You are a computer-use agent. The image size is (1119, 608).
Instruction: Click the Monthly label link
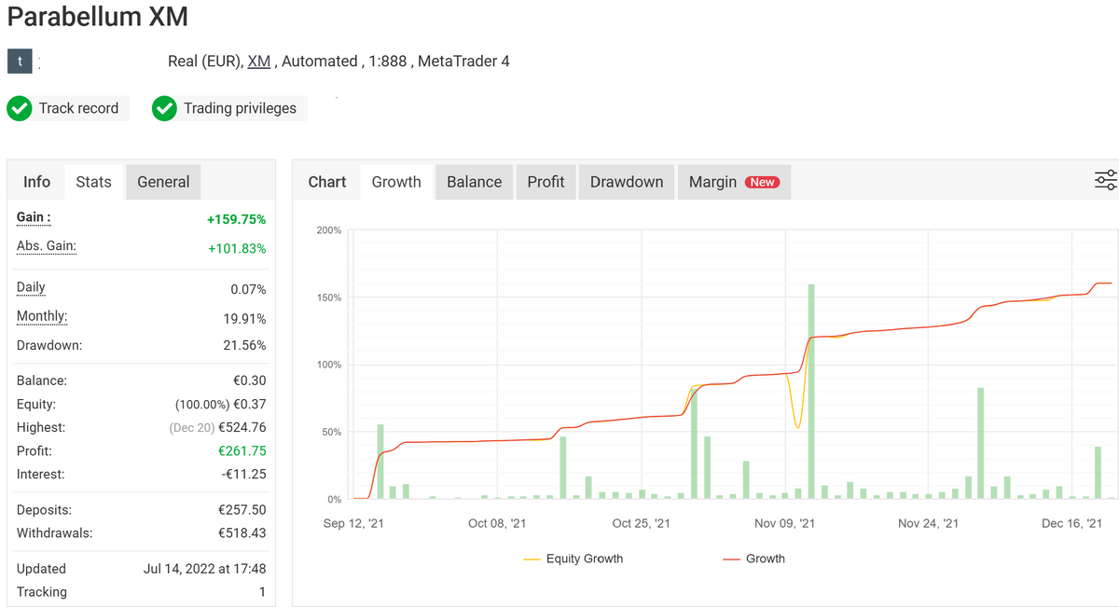tap(42, 316)
